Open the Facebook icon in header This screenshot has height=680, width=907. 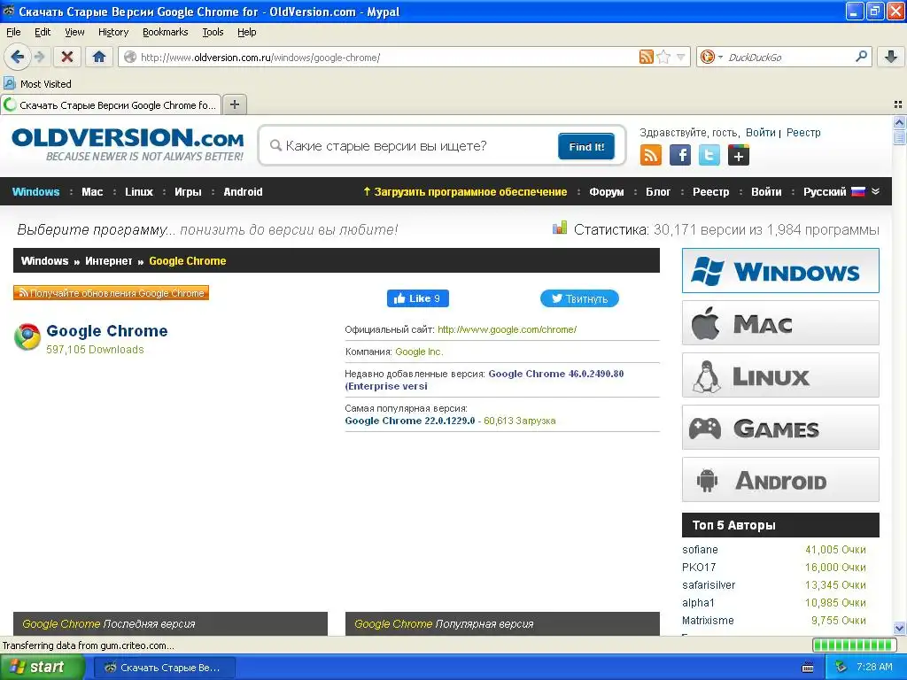680,155
